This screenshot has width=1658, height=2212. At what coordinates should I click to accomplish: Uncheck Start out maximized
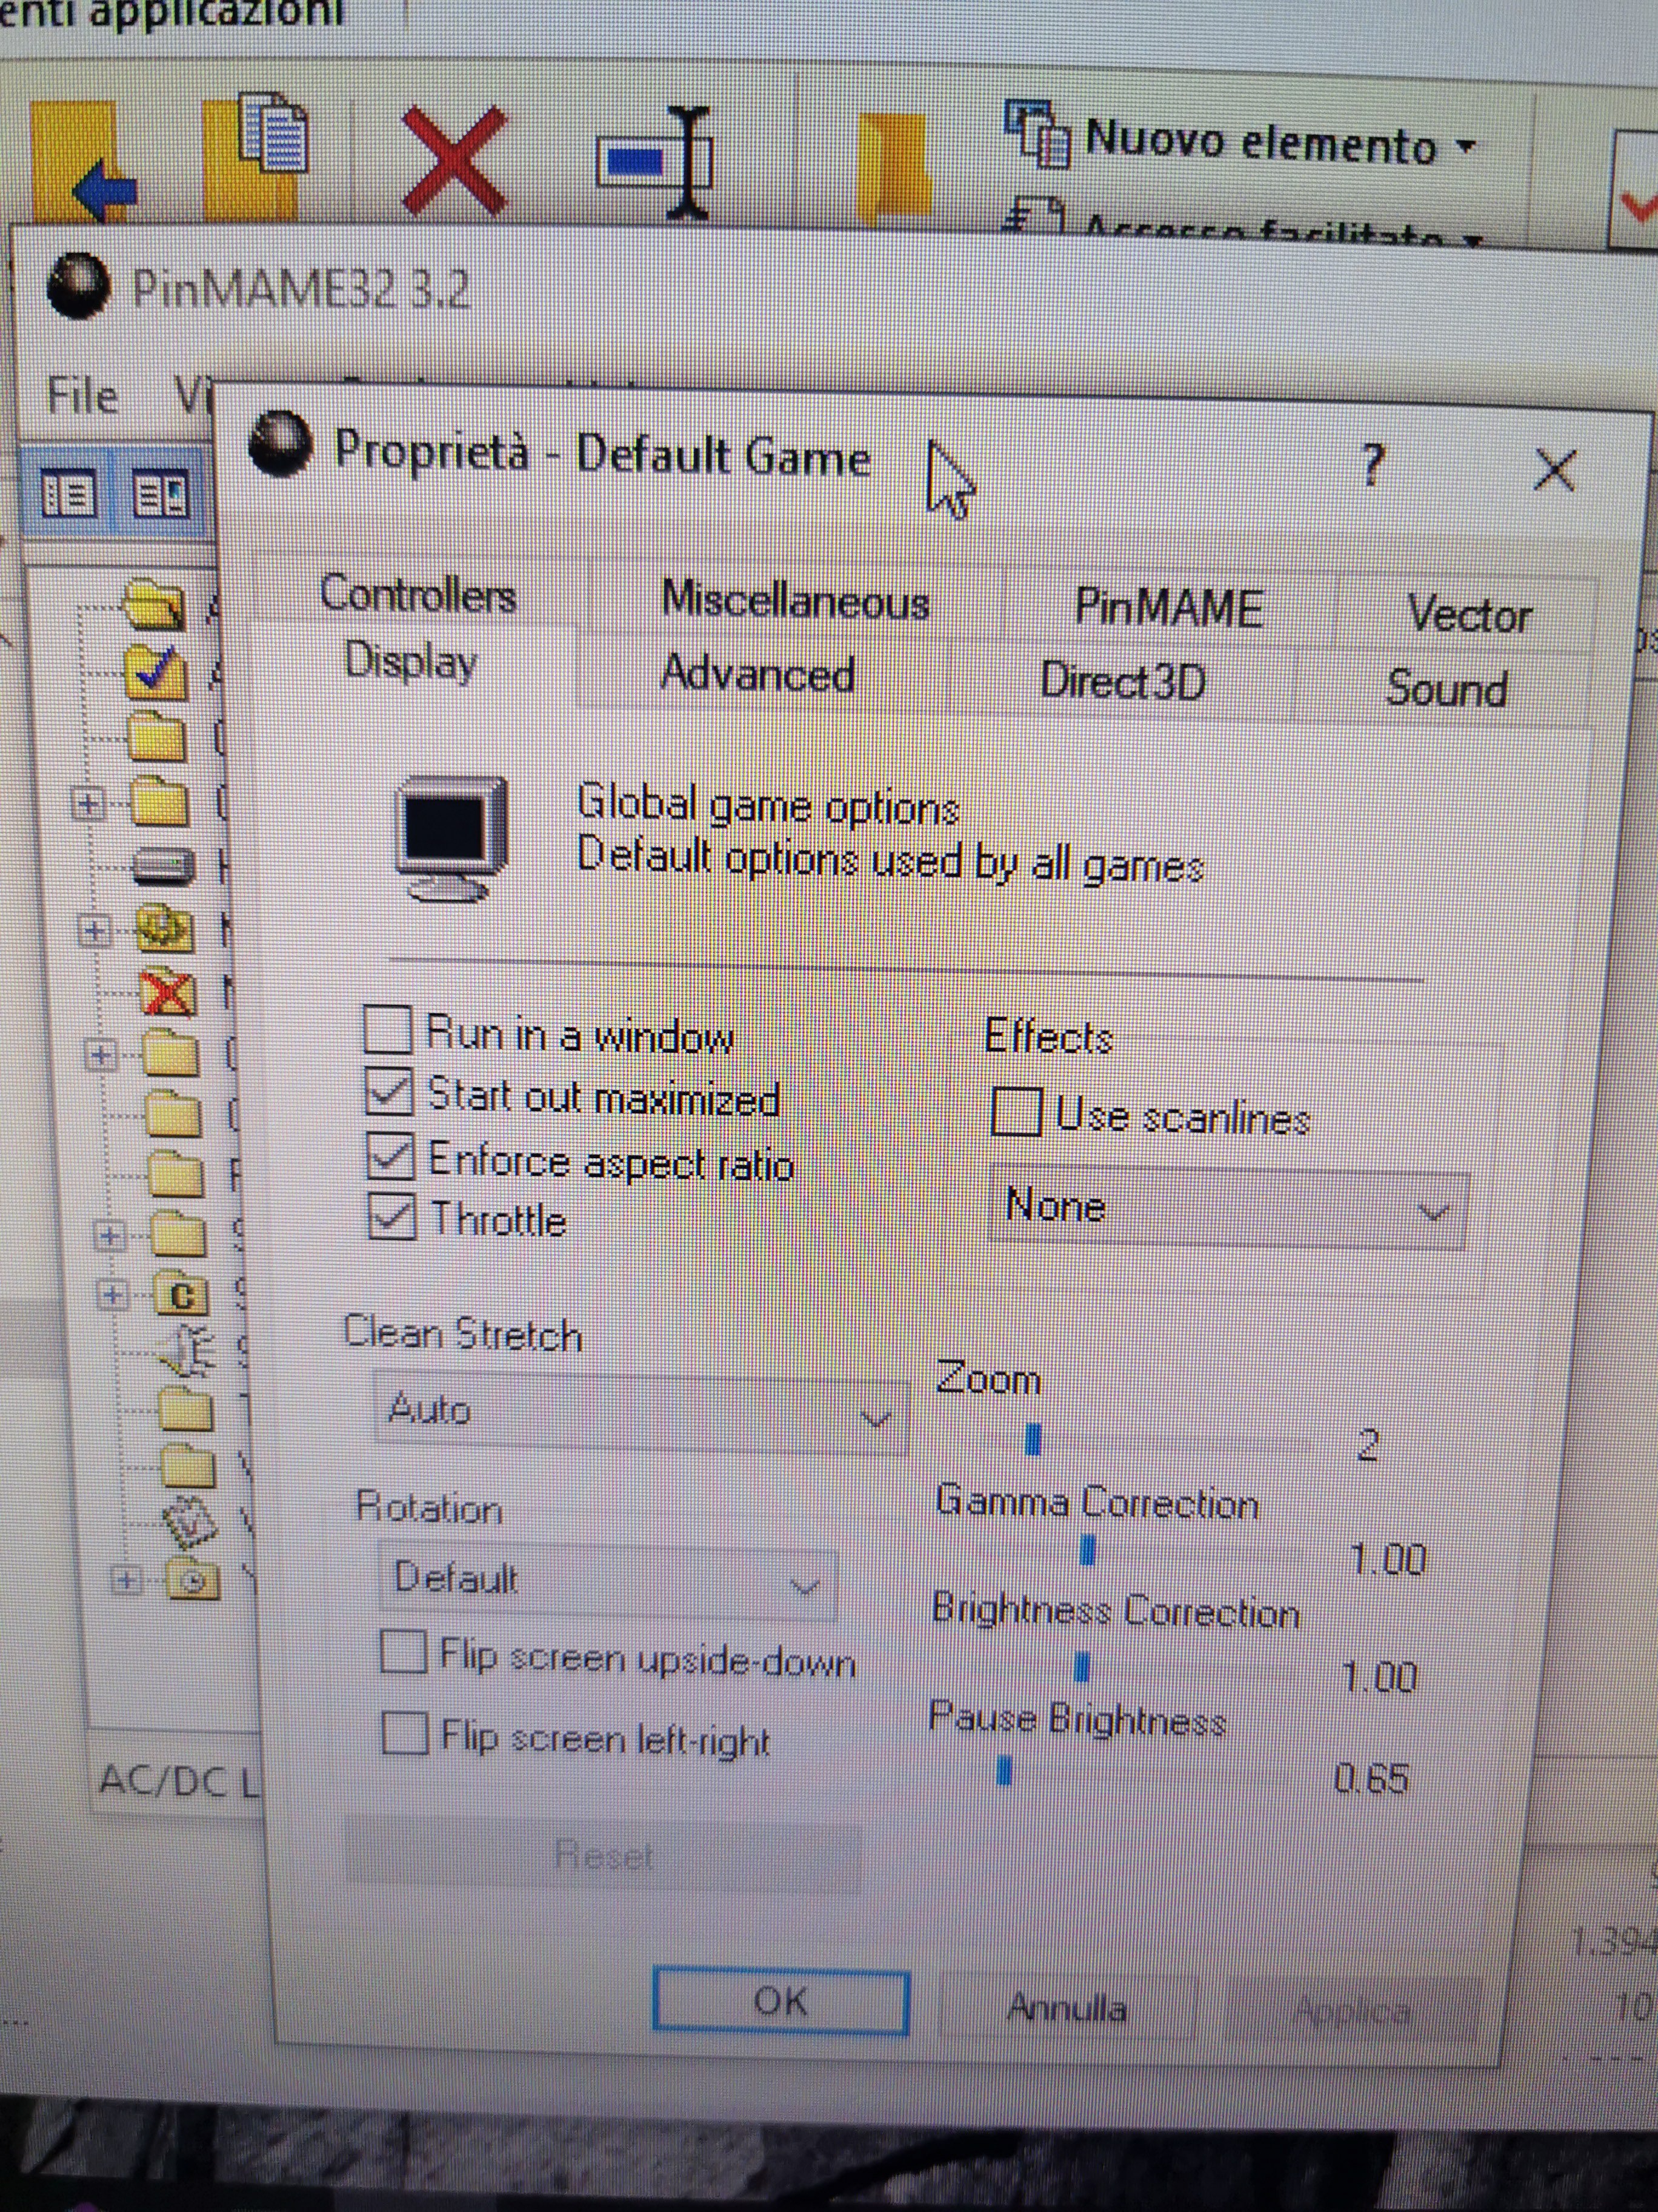(389, 1092)
